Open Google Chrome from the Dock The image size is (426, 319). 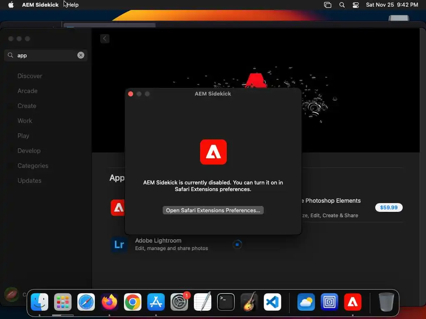tap(133, 302)
